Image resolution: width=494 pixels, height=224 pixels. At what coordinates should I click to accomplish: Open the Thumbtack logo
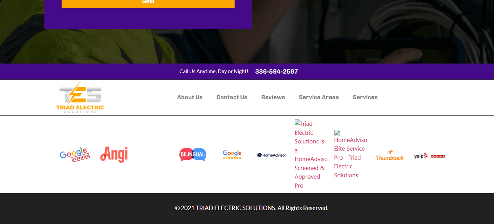[x=390, y=155]
